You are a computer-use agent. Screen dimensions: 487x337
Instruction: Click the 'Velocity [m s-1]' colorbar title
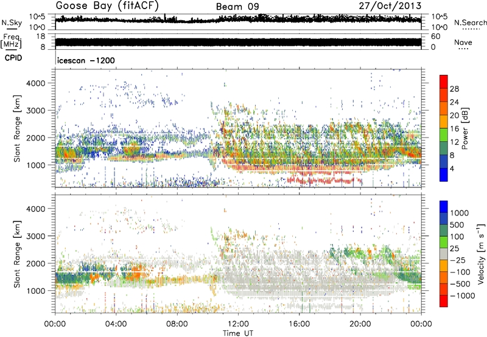coord(481,254)
